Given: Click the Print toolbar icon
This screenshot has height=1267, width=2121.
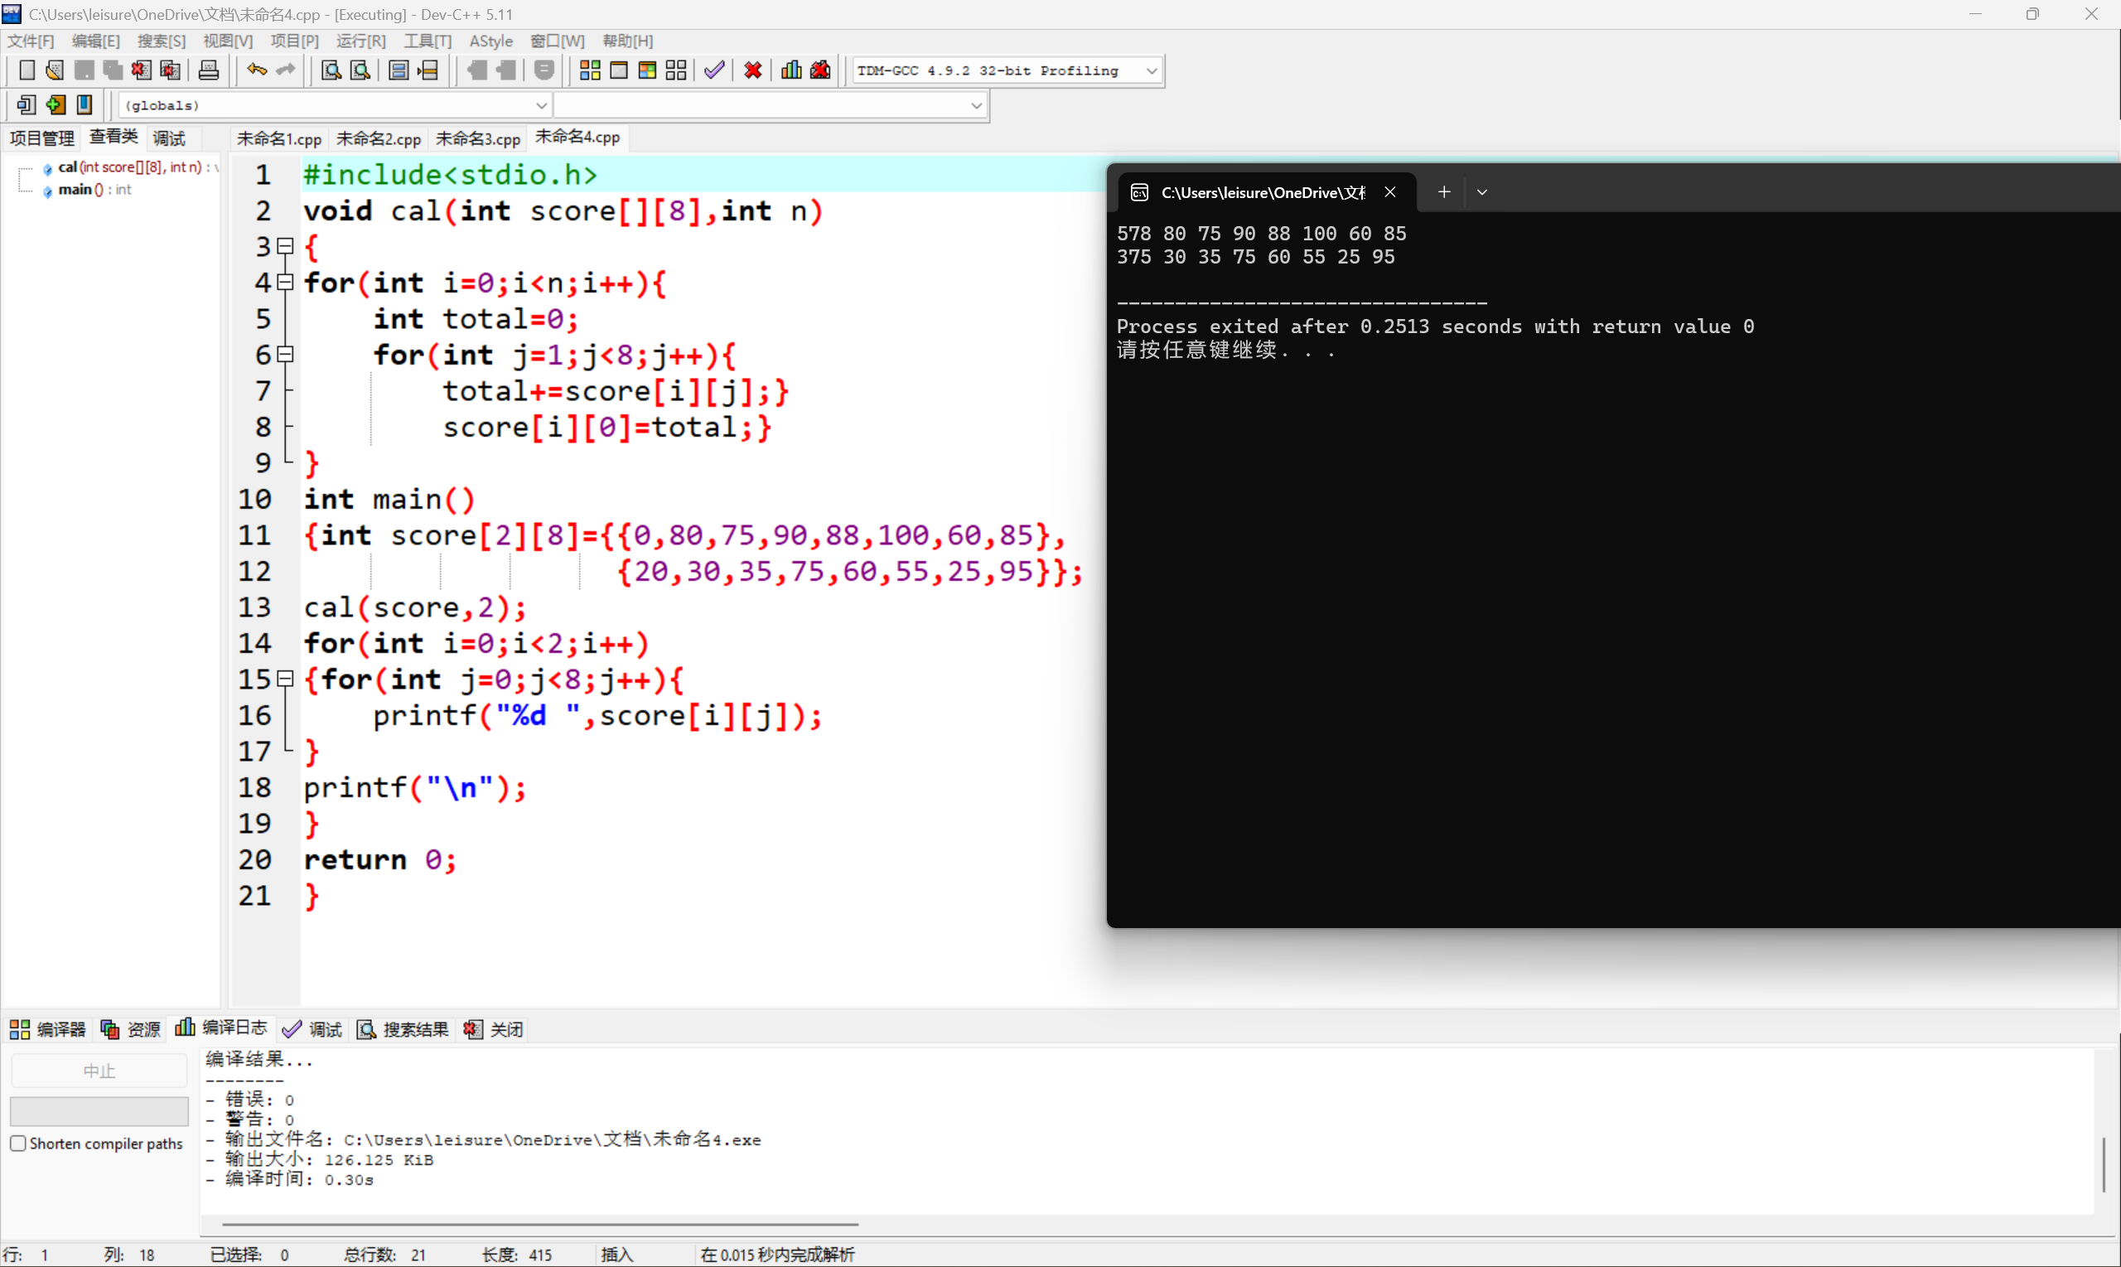Looking at the screenshot, I should [208, 70].
